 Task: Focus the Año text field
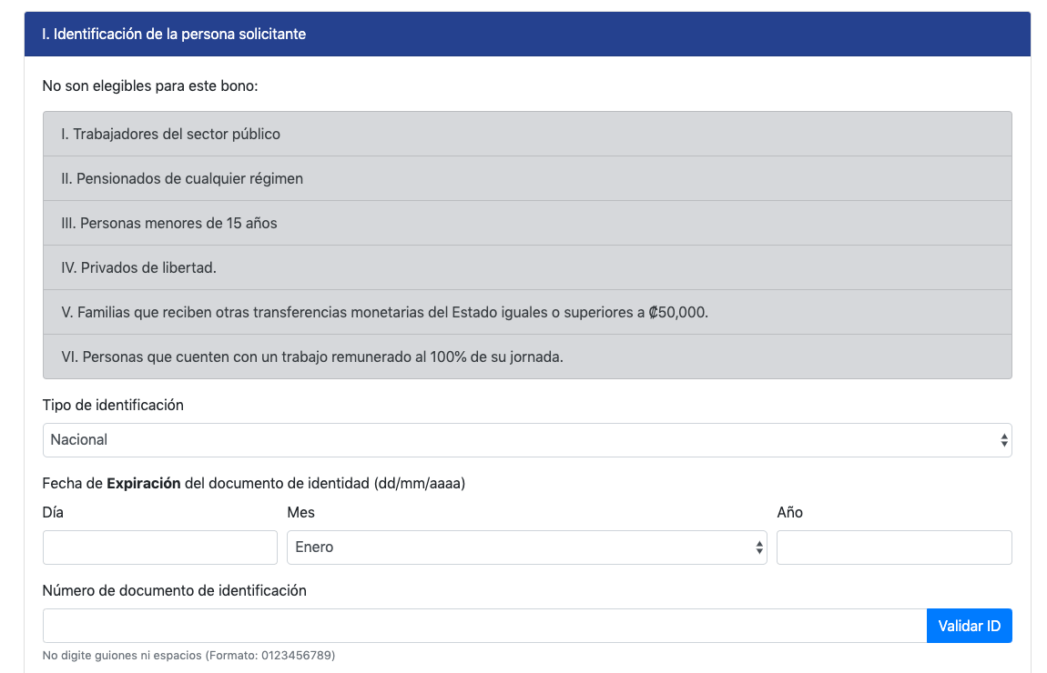pos(893,547)
